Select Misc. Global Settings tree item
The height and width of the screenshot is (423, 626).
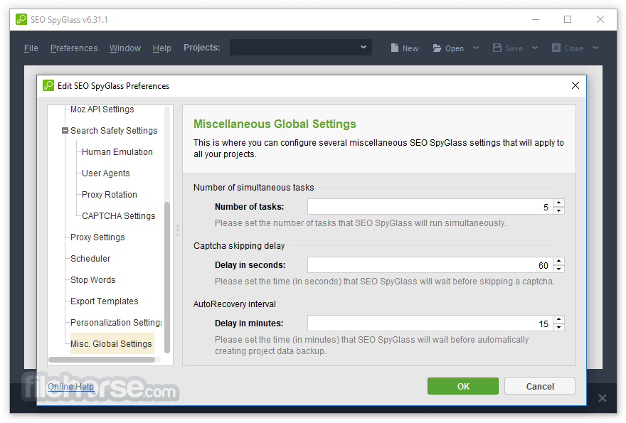coord(112,343)
